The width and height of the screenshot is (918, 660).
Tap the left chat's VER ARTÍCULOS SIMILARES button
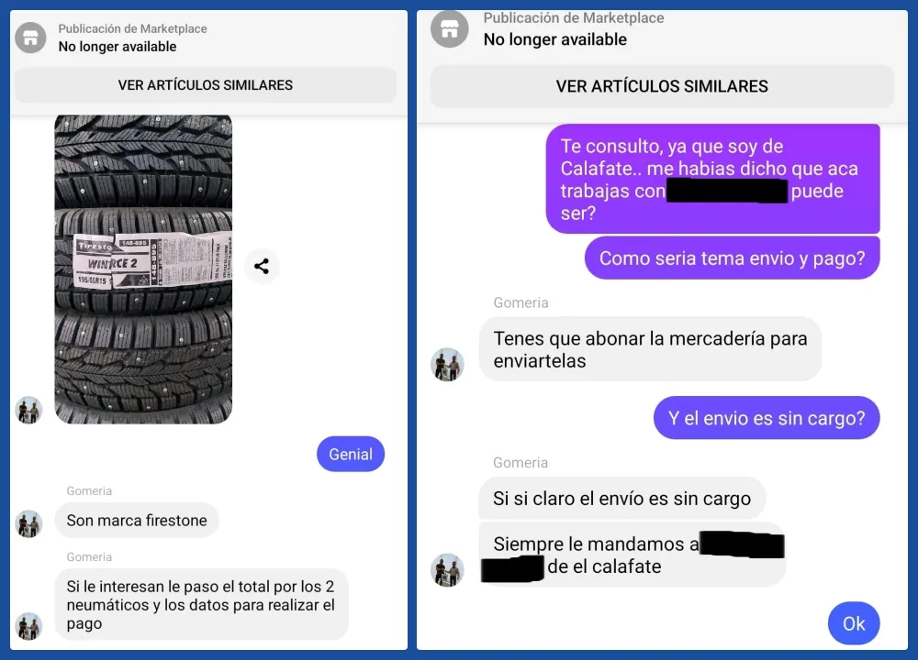tap(206, 85)
